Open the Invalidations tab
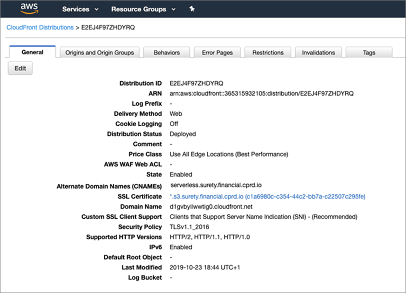 [318, 52]
